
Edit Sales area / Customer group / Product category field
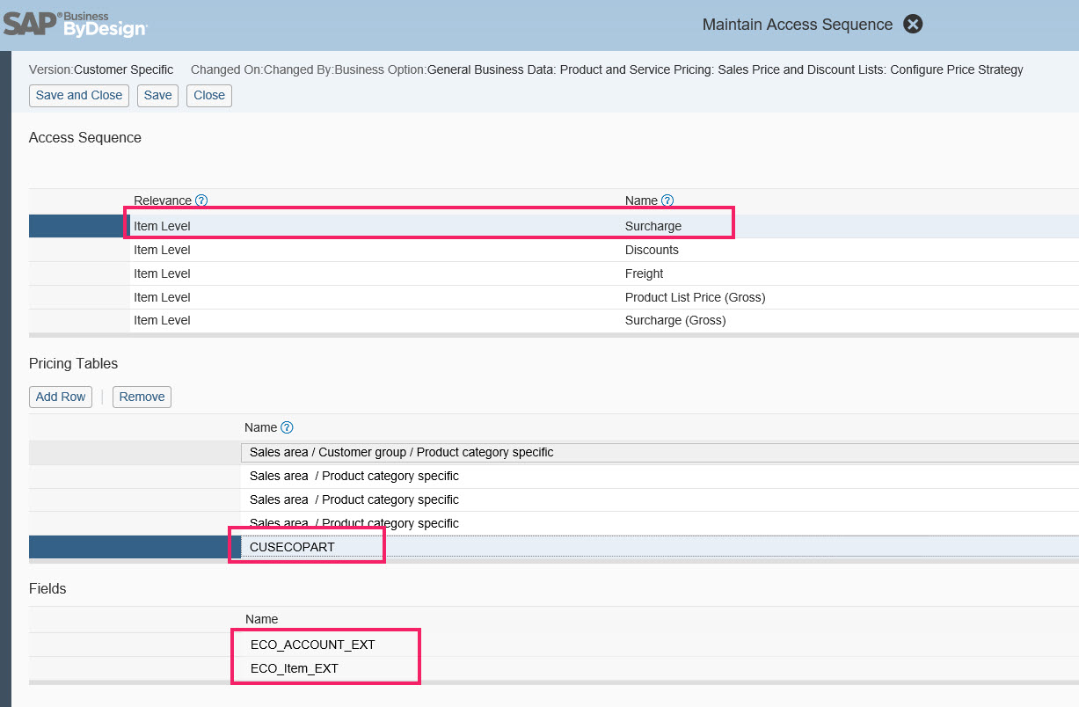[660, 452]
